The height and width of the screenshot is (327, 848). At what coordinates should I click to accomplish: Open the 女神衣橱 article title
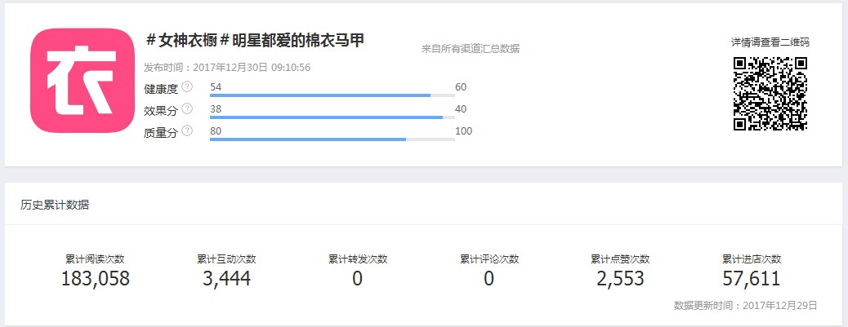255,40
